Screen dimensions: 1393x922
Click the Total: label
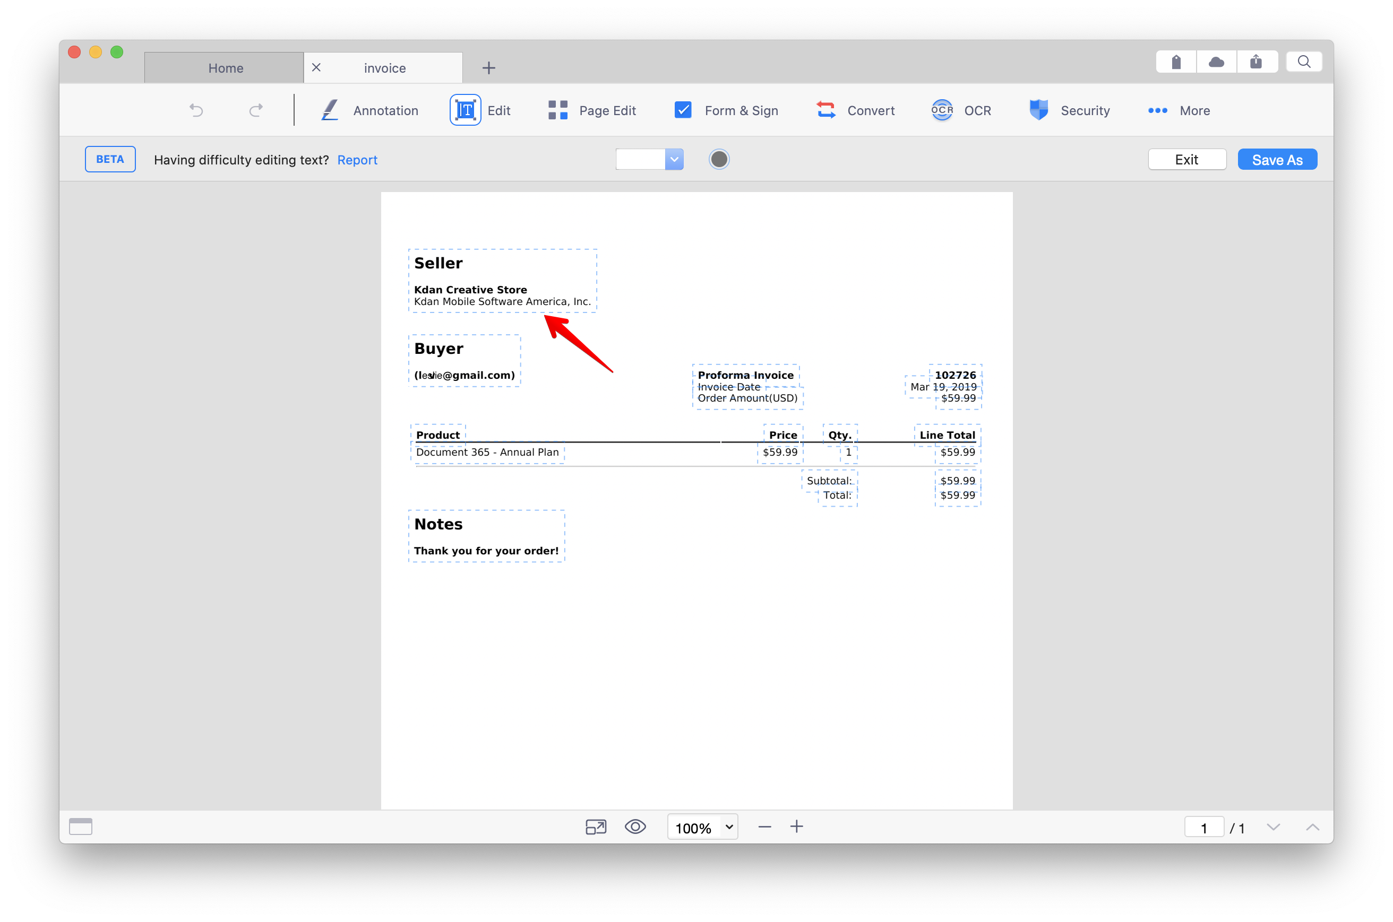pos(837,494)
